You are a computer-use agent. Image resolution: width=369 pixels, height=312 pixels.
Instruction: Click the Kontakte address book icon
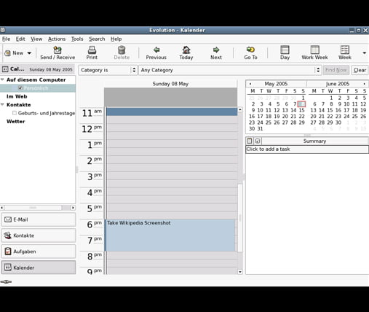click(x=8, y=235)
